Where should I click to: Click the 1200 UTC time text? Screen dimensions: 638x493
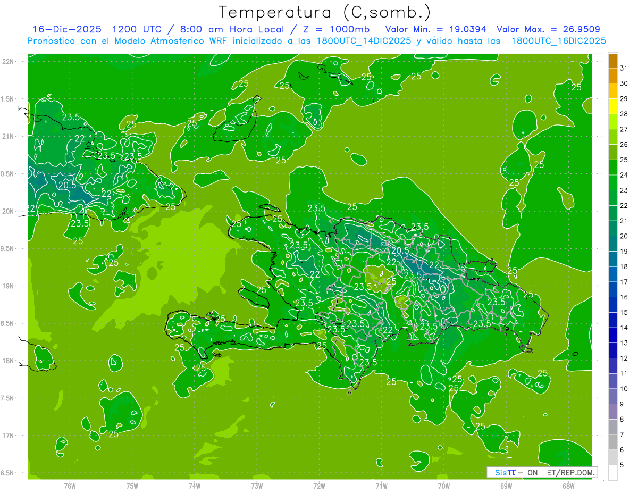(x=137, y=29)
